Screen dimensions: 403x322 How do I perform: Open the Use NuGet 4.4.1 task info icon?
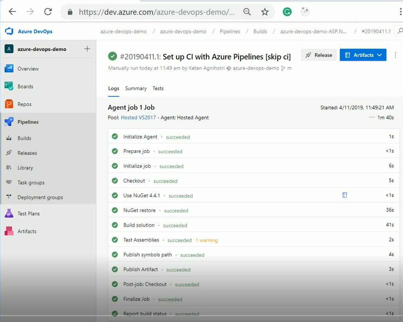click(345, 195)
